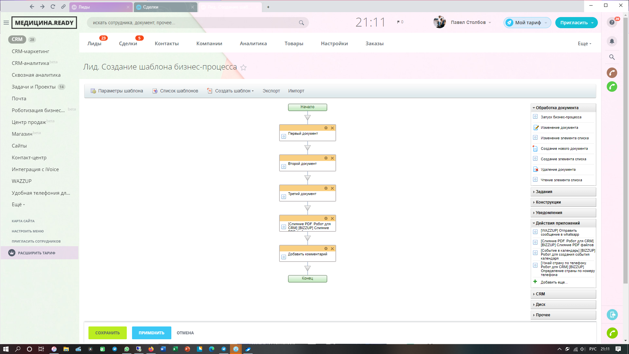The image size is (629, 354).
Task: Click the notifications bell icon
Action: point(612,42)
